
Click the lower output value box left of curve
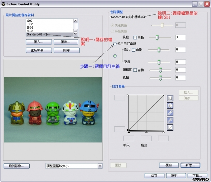point(120,129)
